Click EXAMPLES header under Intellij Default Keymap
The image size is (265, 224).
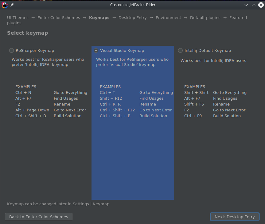195,87
